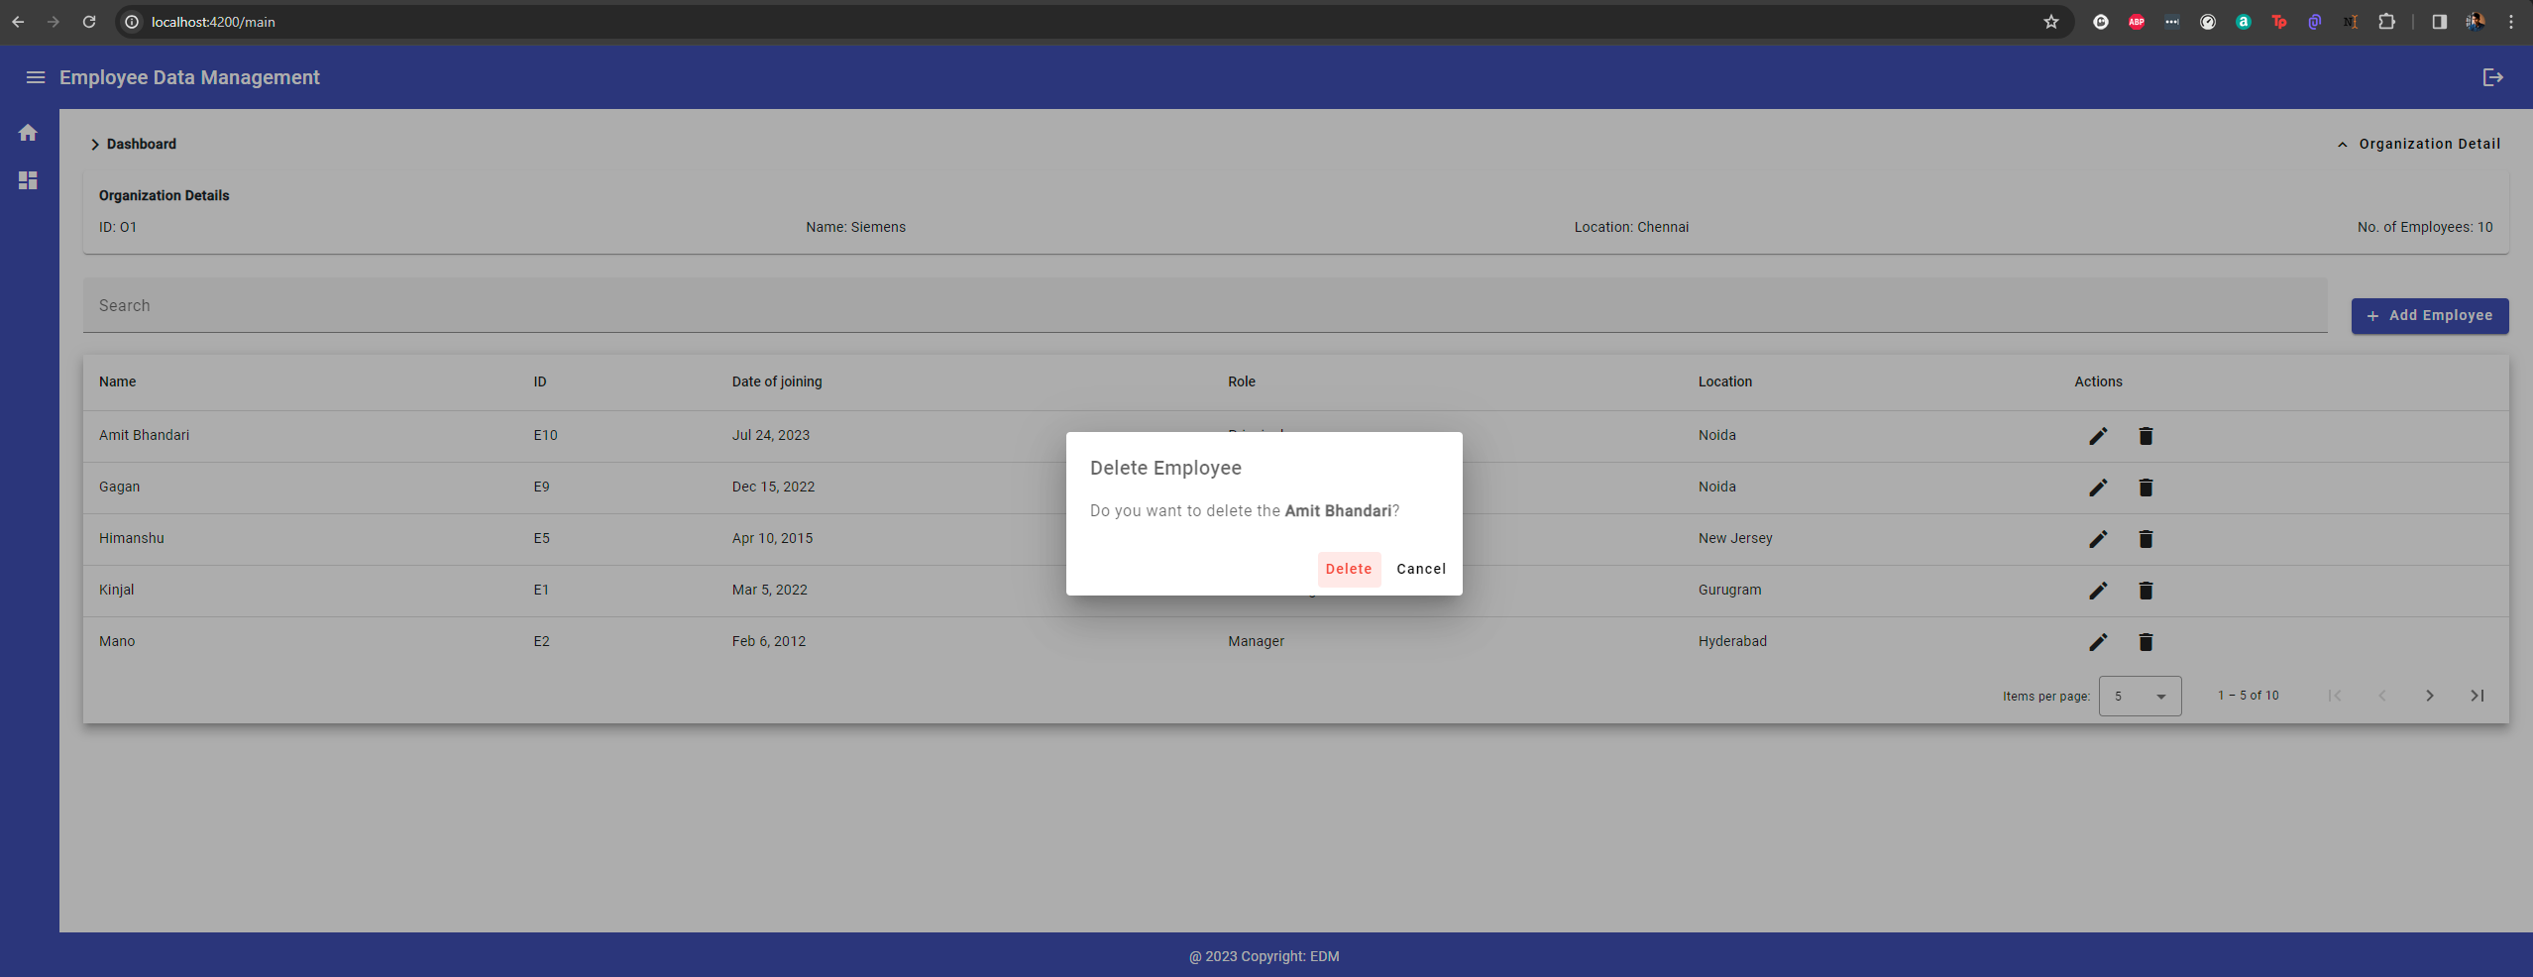2533x977 pixels.
Task: Confirm deletion by clicking Delete
Action: (x=1348, y=569)
